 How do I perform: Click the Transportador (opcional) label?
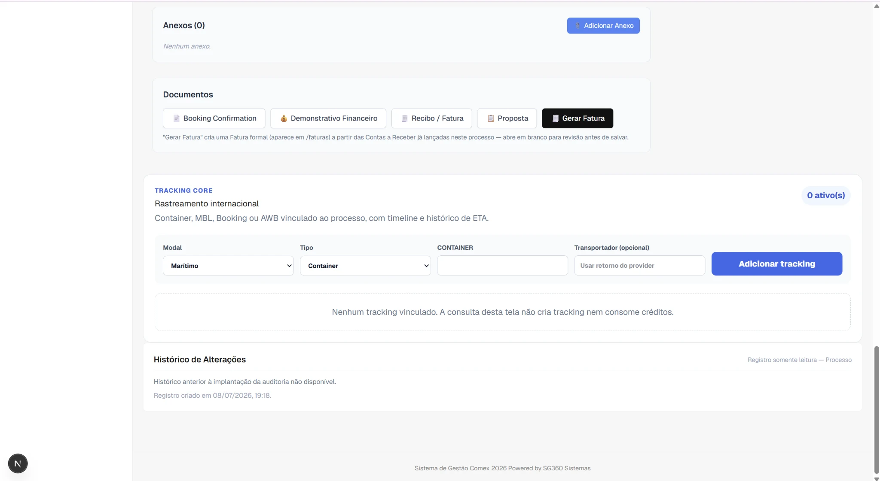pyautogui.click(x=612, y=248)
